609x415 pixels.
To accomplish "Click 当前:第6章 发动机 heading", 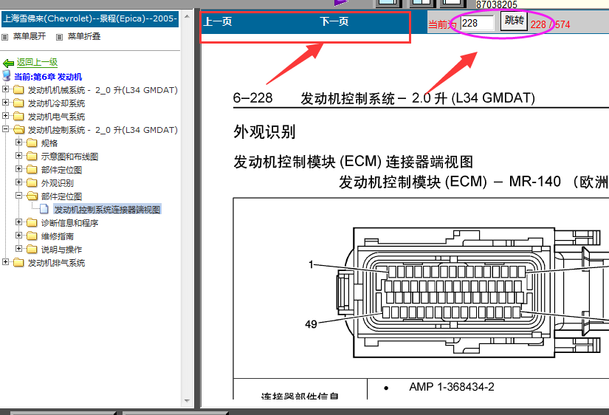I will point(48,77).
